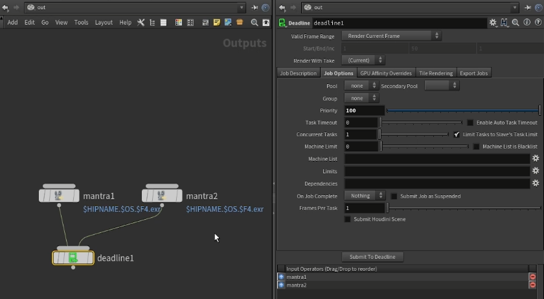544x299 pixels.
Task: Open the Secondary Pool dropdown
Action: (442, 85)
